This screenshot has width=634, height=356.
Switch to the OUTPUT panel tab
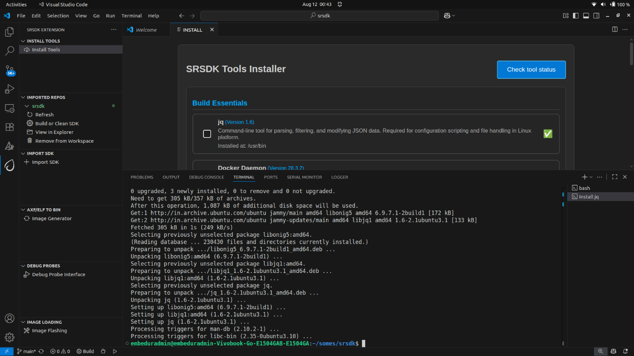pos(171,177)
